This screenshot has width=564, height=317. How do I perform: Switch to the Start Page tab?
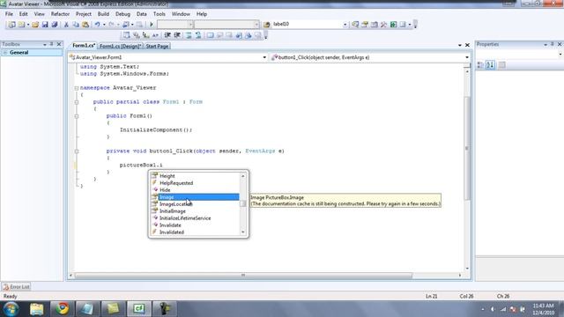click(x=157, y=46)
